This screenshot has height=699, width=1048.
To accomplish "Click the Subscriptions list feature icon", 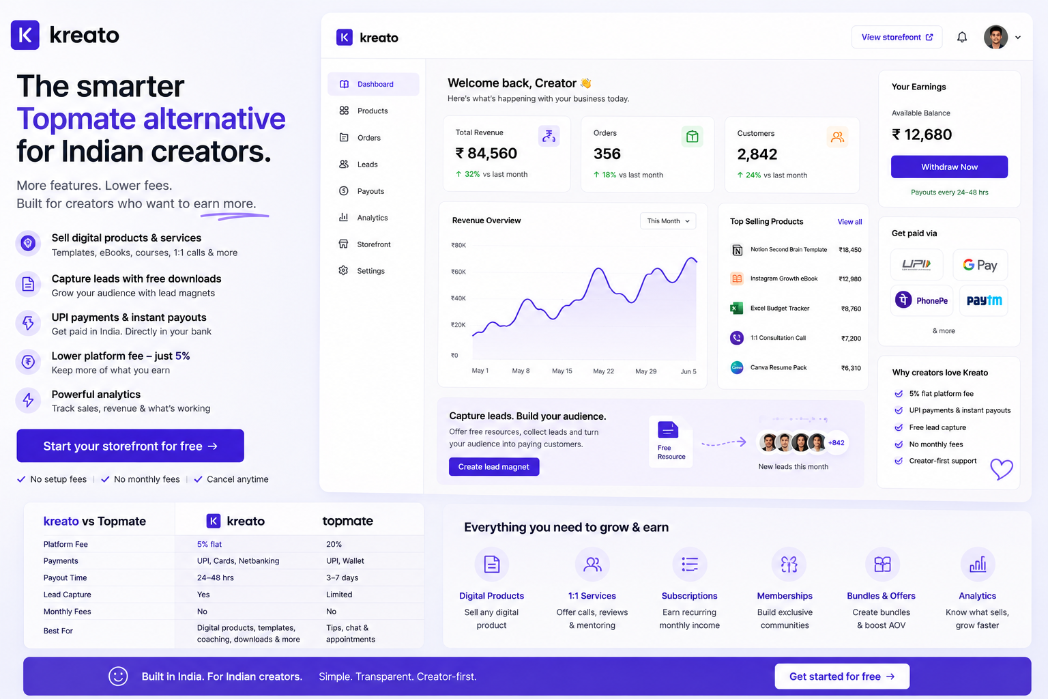I will click(690, 565).
